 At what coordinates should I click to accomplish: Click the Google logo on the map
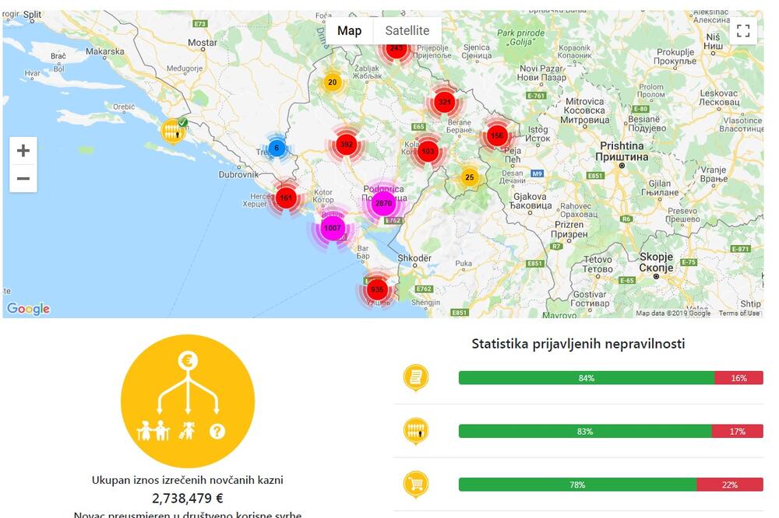click(x=29, y=310)
